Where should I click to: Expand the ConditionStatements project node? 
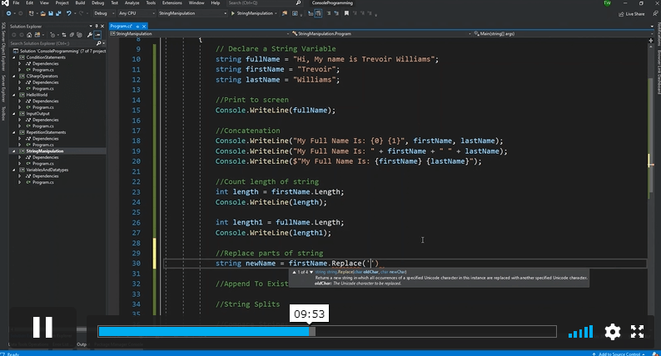tap(14, 57)
